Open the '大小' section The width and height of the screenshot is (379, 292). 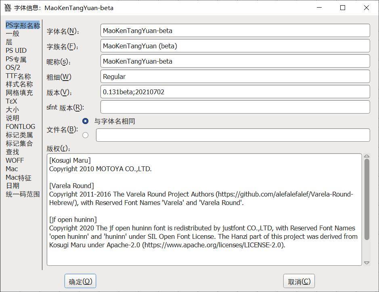pos(13,110)
